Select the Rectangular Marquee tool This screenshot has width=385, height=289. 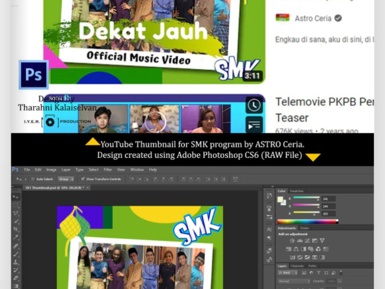point(16,205)
